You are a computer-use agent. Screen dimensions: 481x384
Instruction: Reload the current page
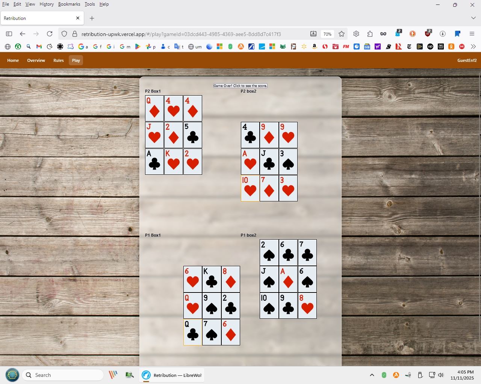[50, 34]
